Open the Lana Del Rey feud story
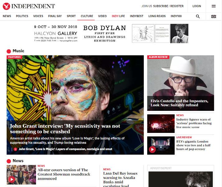Screen dimensions: 222x187 coord(120,180)
